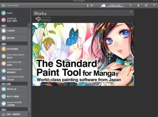
Task: Launch PAINT from the sidebar icon
Action: click(4, 13)
